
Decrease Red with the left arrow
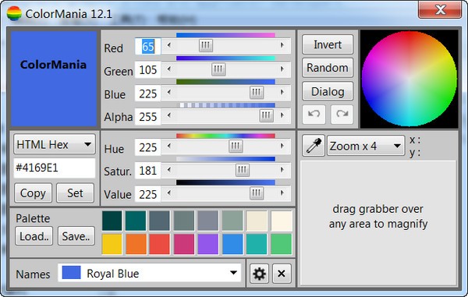[x=169, y=45]
